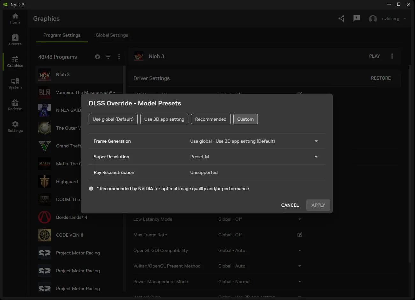Select the Nioh 3 game thumbnail in list

[x=45, y=75]
